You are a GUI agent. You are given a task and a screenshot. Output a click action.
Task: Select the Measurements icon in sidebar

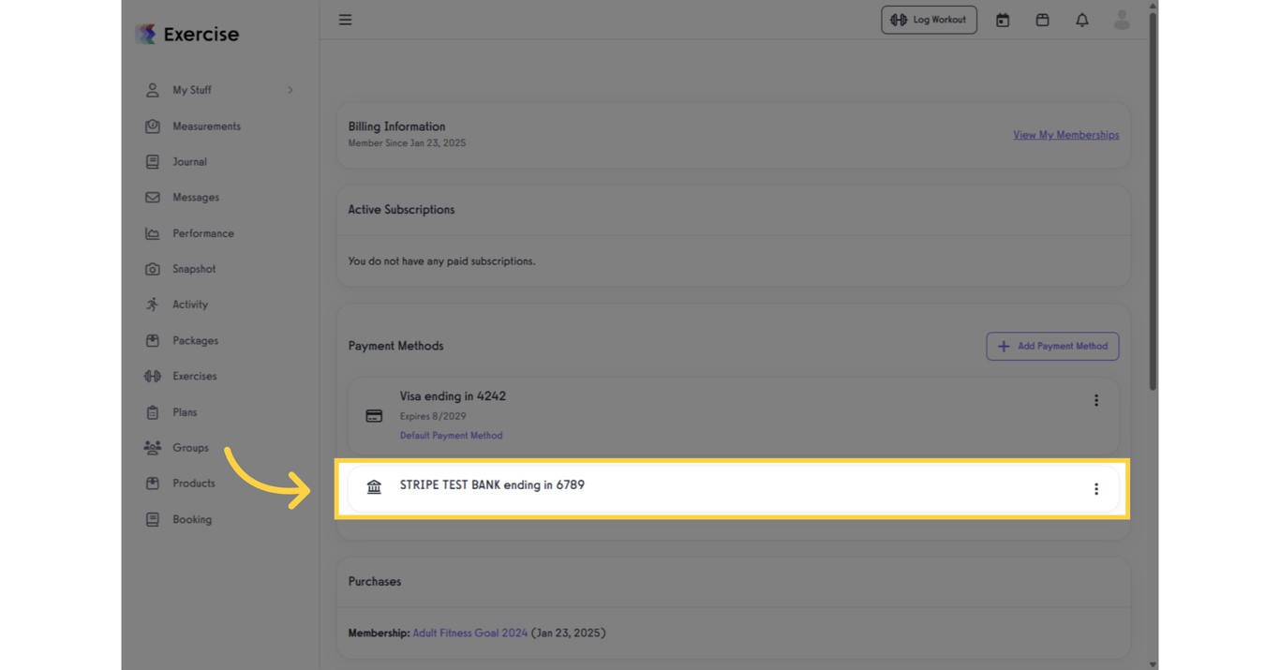(152, 126)
